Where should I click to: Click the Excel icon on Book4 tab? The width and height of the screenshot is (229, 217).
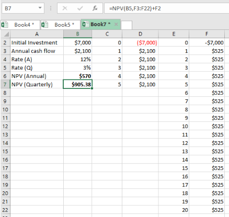pyautogui.click(x=5, y=25)
